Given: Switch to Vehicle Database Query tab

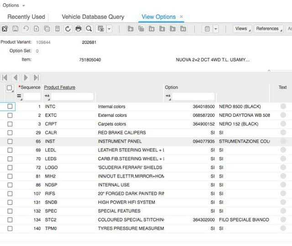Looking at the screenshot, I should pyautogui.click(x=93, y=17).
